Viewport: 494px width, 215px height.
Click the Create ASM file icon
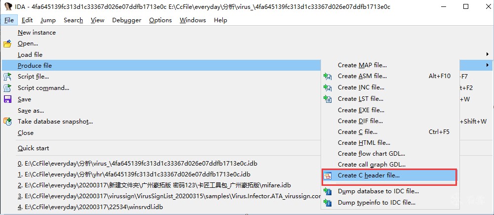328,76
